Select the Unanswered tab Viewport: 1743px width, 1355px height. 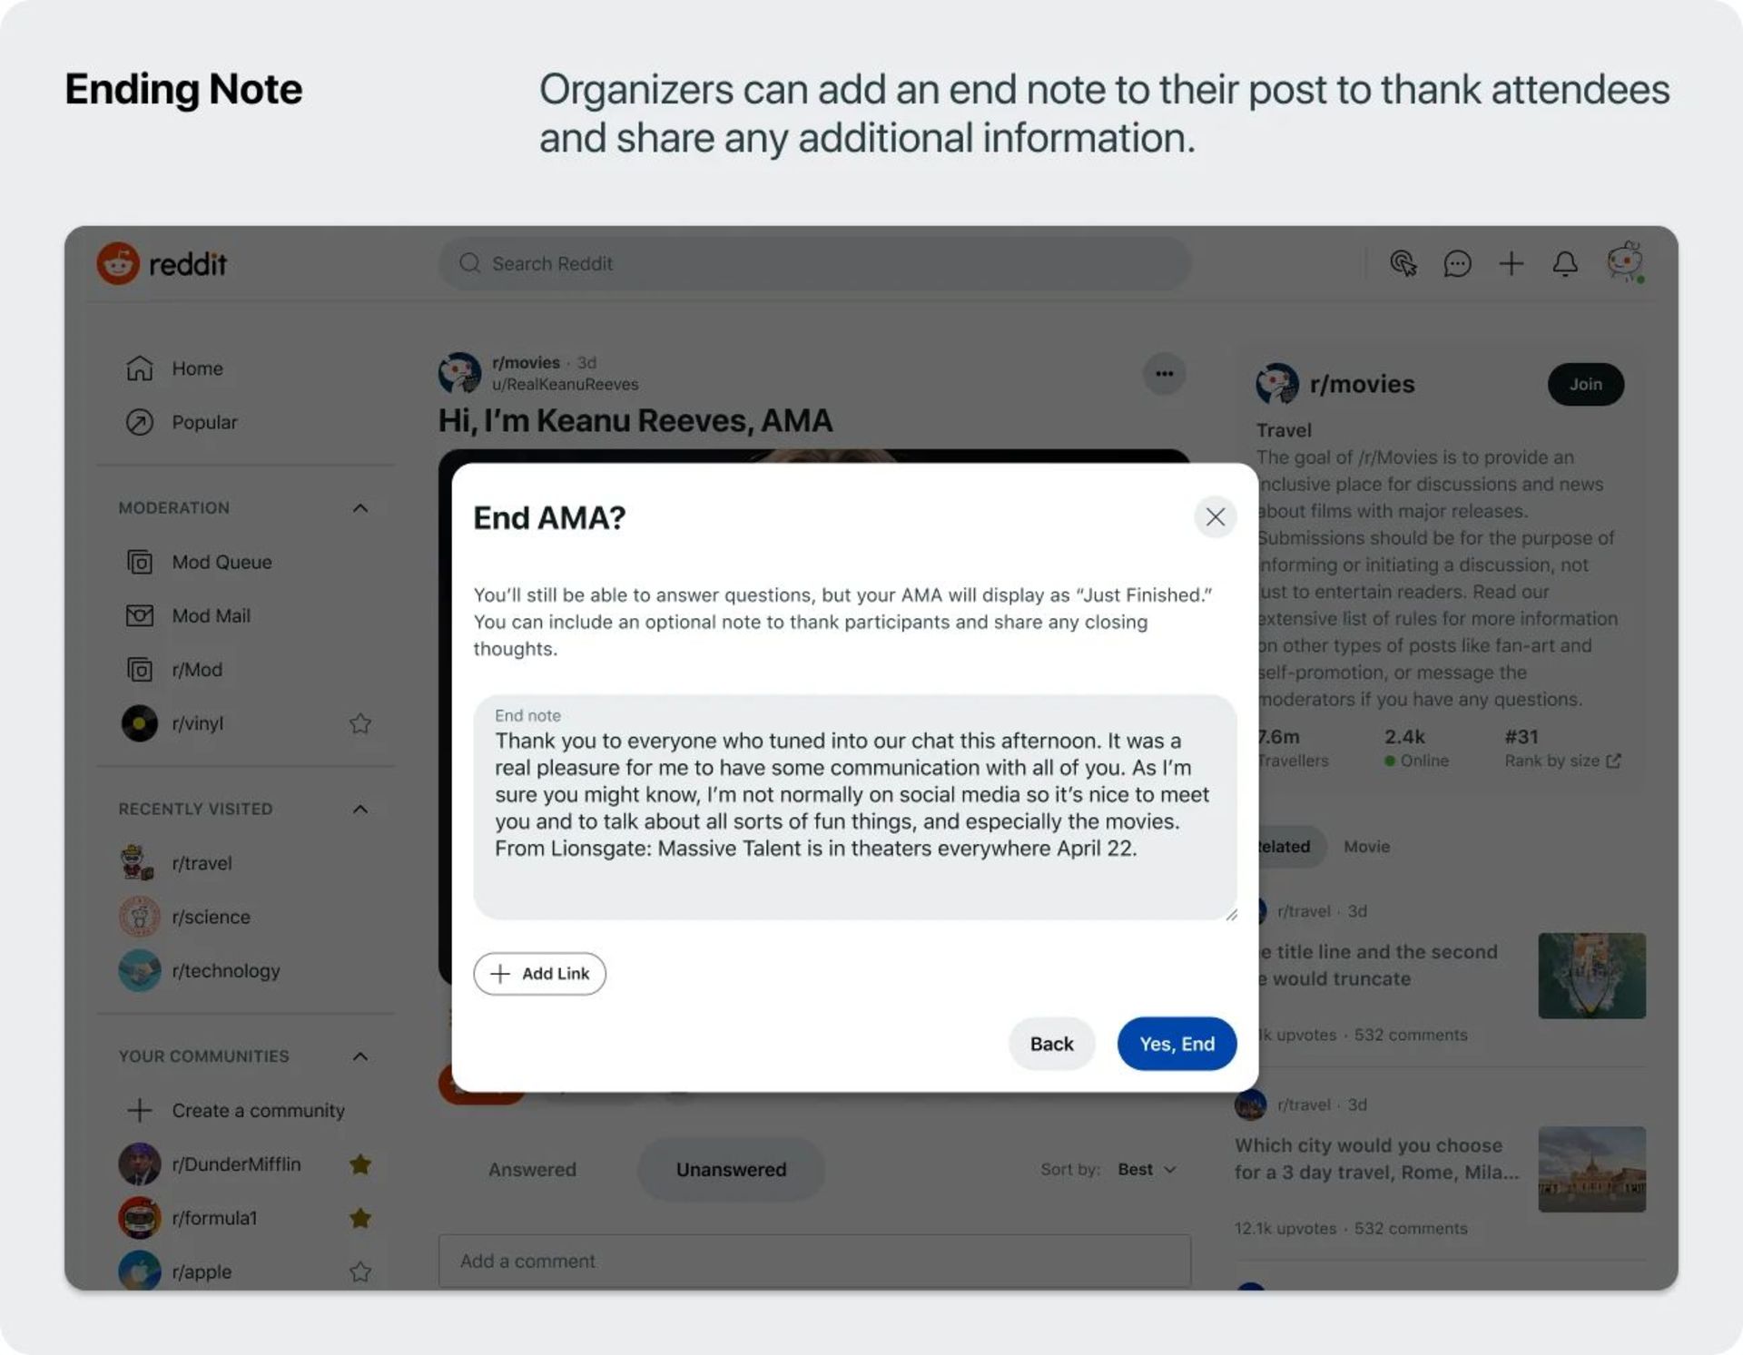point(730,1167)
